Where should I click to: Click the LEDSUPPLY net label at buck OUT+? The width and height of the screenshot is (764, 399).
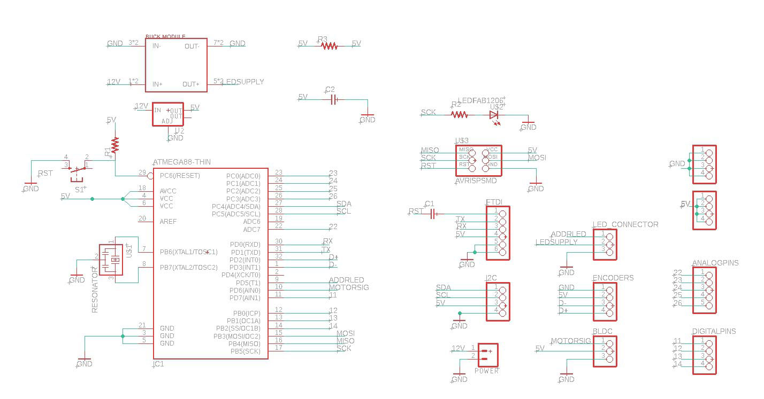point(243,82)
